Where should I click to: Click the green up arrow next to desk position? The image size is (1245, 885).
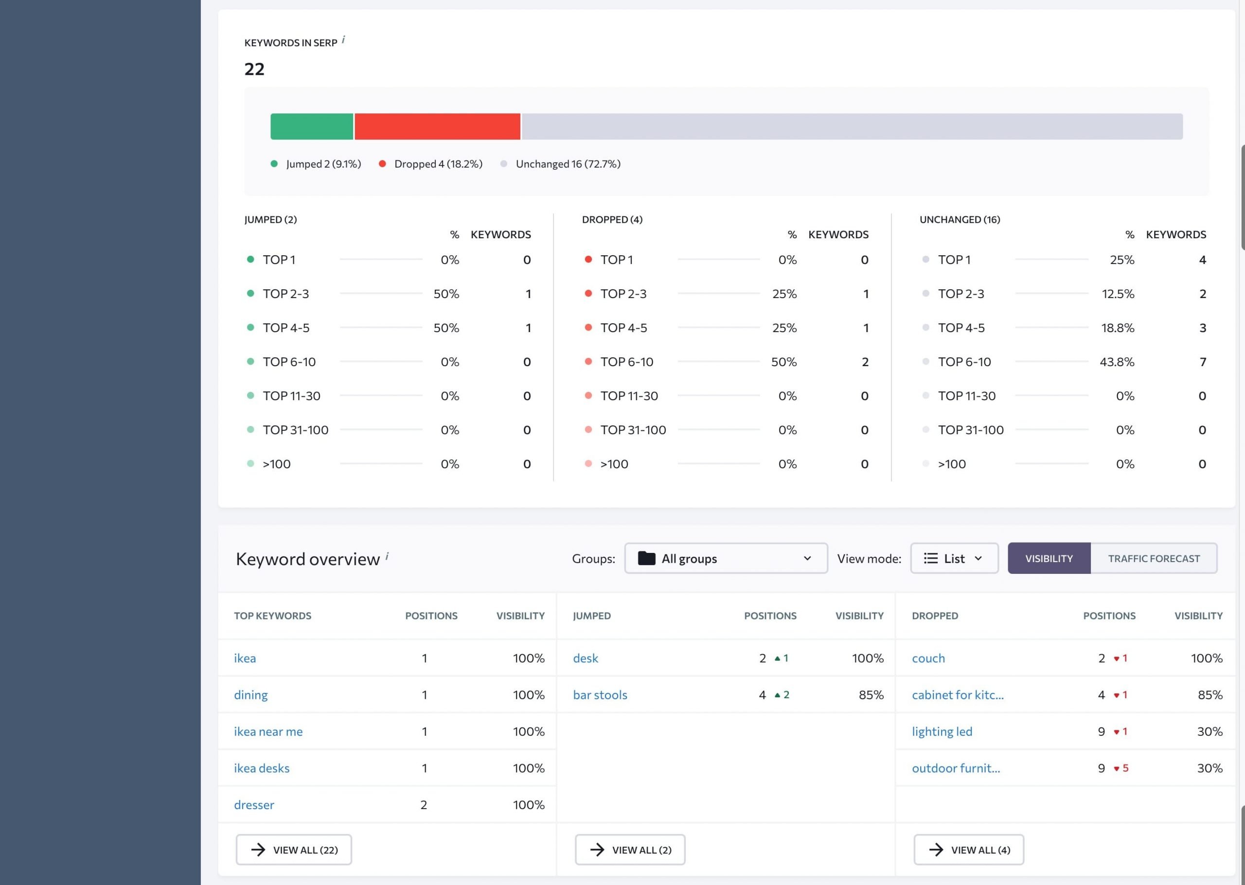pos(778,658)
